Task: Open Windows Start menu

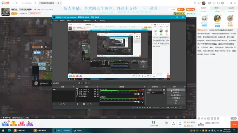Action: point(3,130)
